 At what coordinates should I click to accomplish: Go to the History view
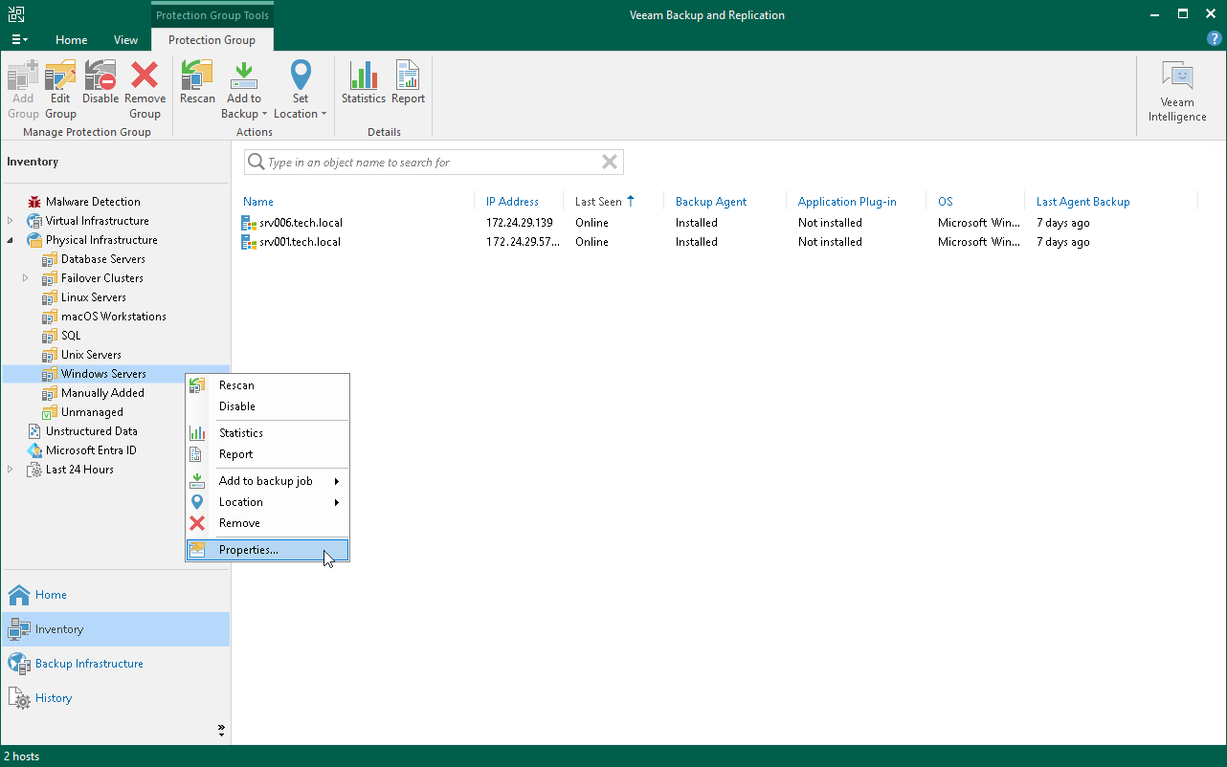click(54, 698)
